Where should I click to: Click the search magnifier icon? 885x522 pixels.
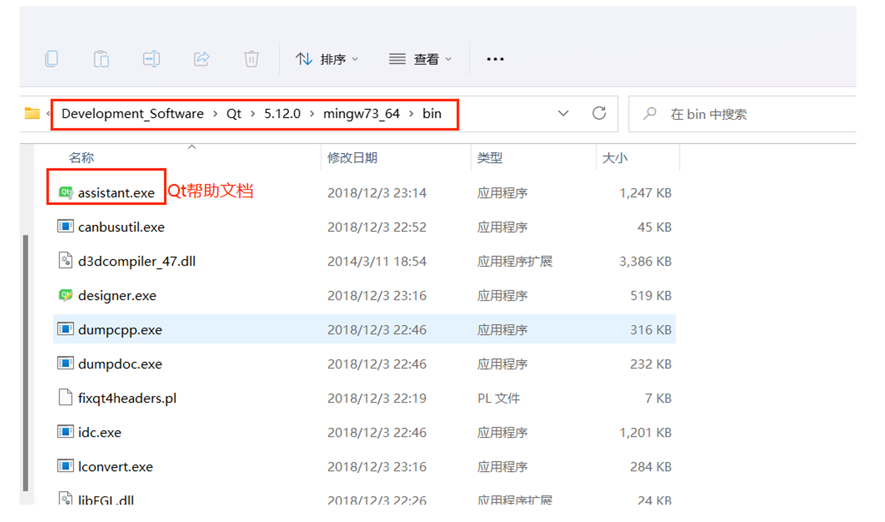click(650, 114)
